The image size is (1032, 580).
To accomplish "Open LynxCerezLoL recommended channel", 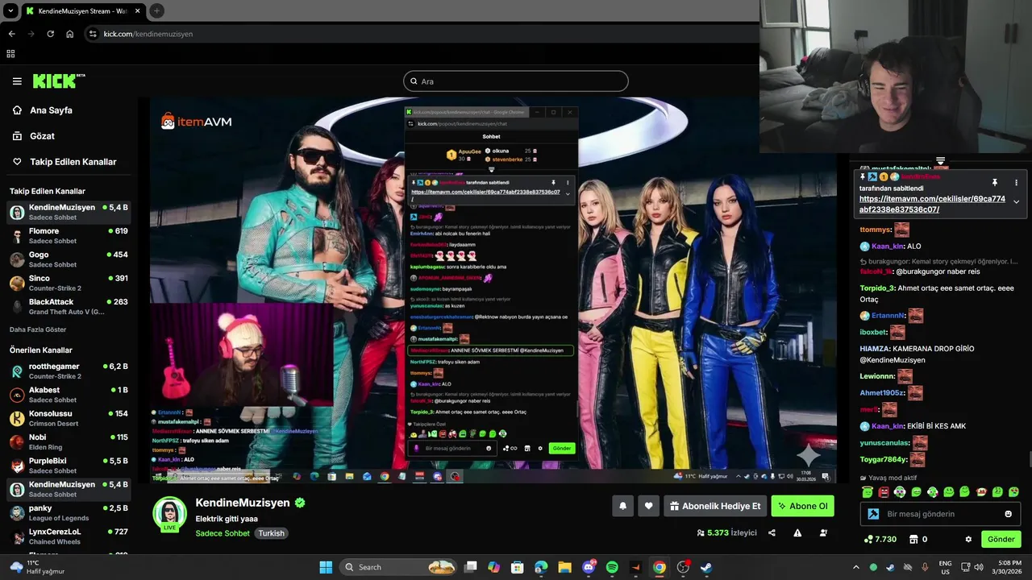I will [x=69, y=536].
